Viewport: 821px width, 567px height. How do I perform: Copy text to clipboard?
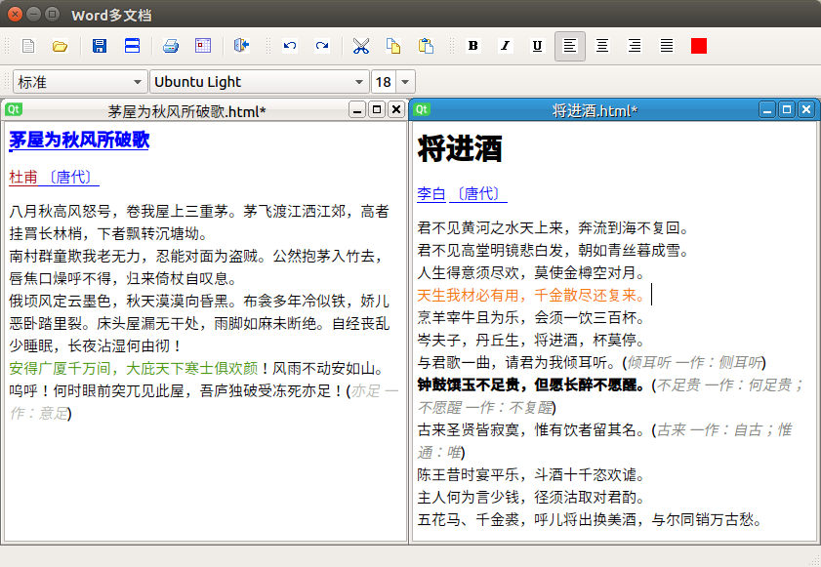pos(392,45)
